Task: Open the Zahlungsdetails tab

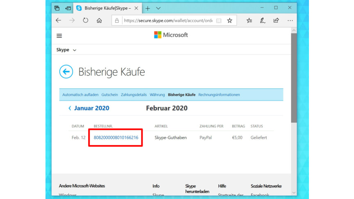Action: (x=134, y=95)
